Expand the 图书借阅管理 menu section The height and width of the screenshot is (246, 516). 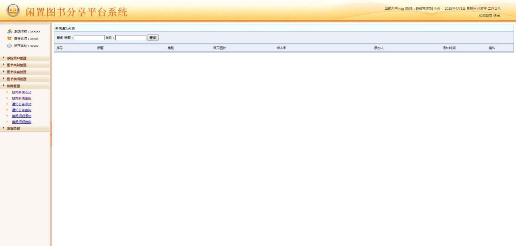point(25,79)
